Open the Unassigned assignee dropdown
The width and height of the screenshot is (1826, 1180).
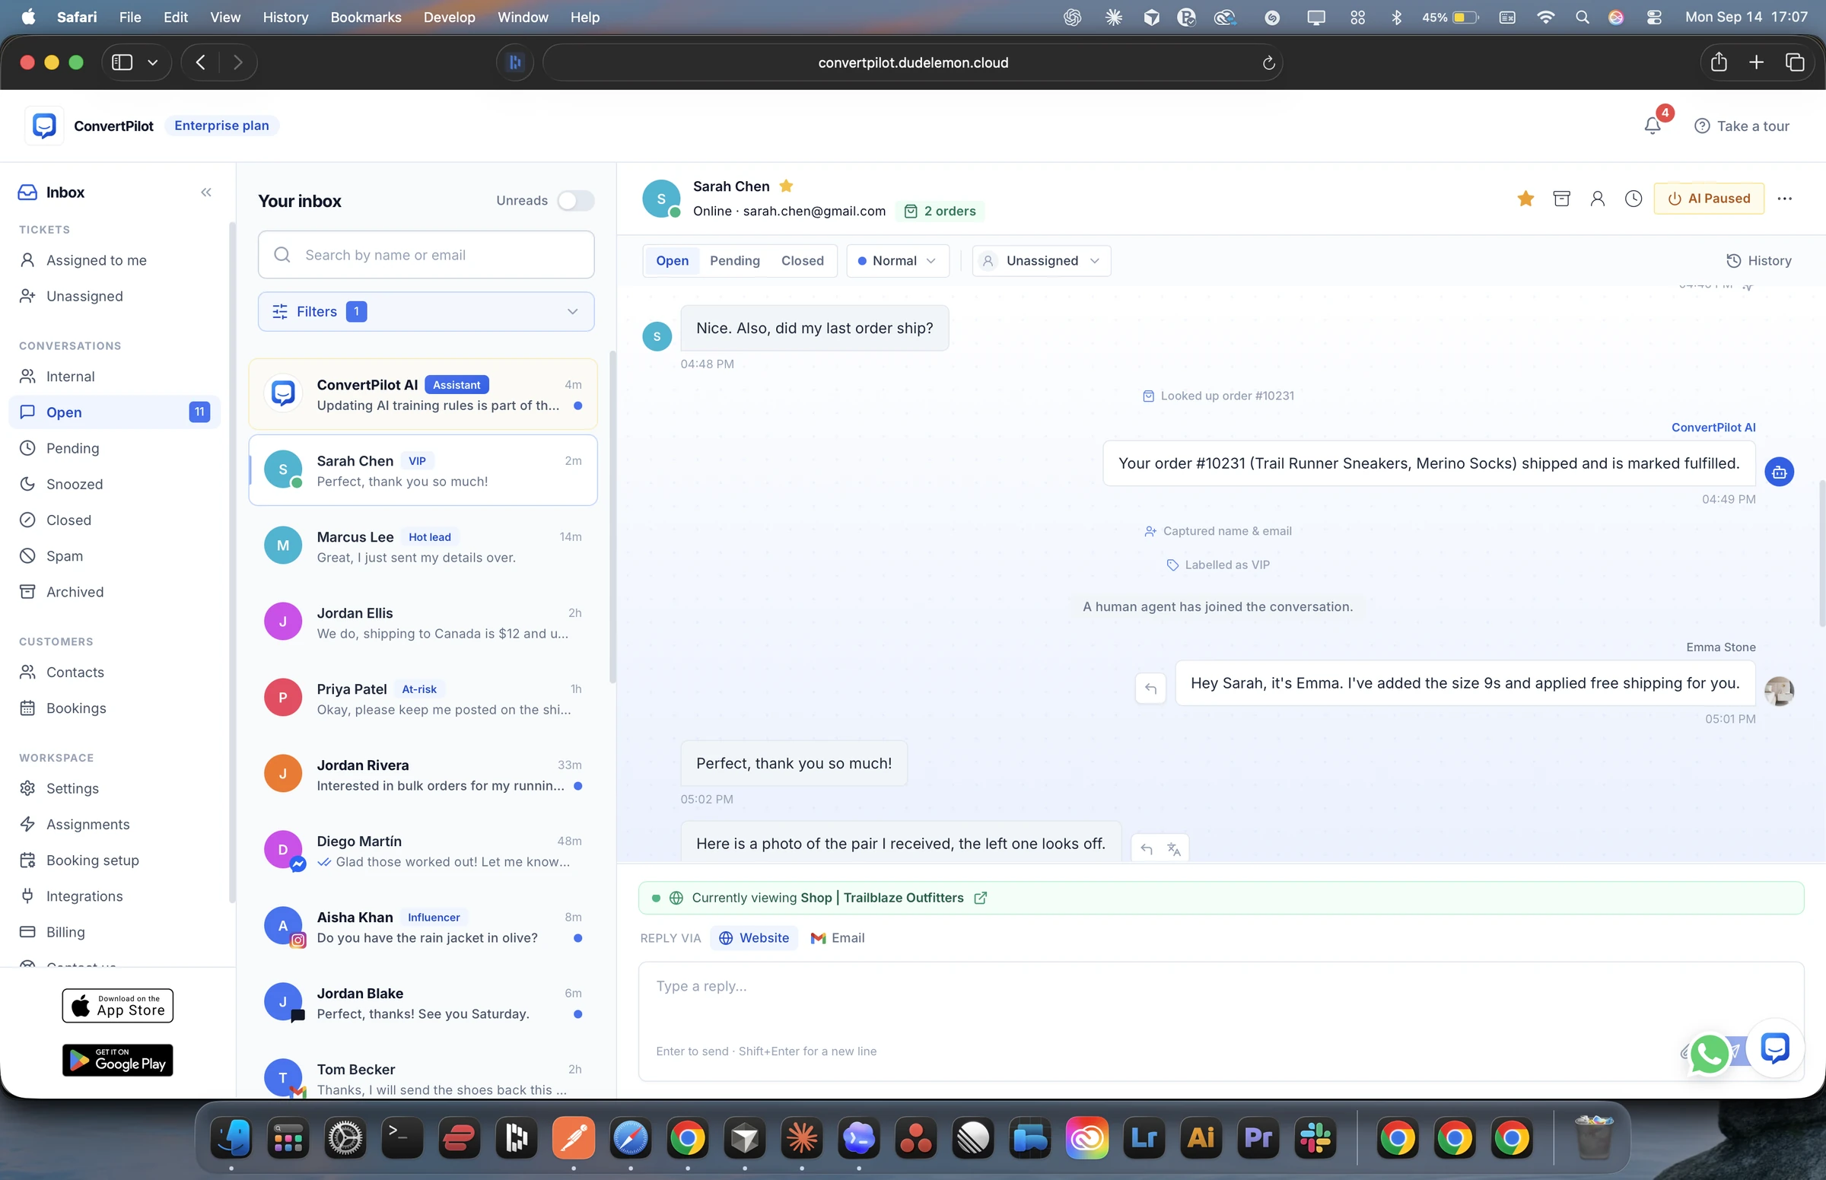click(1042, 261)
